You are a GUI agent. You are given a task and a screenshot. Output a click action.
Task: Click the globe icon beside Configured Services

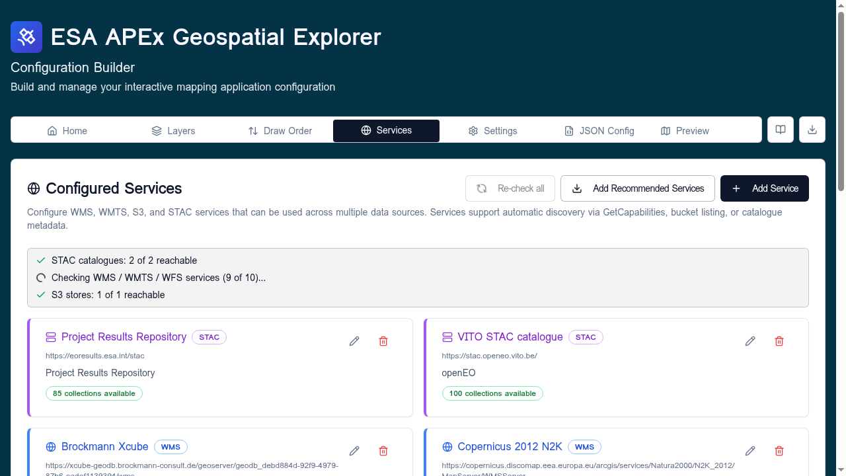point(34,188)
